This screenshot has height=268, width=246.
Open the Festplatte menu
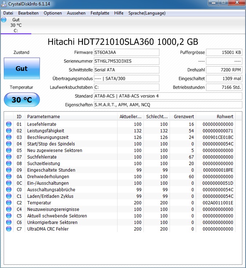(100, 13)
